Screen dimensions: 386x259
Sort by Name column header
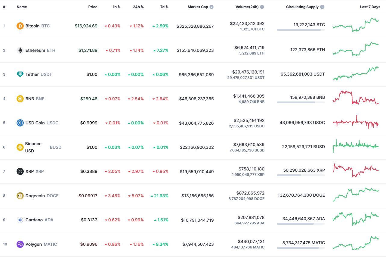point(22,7)
